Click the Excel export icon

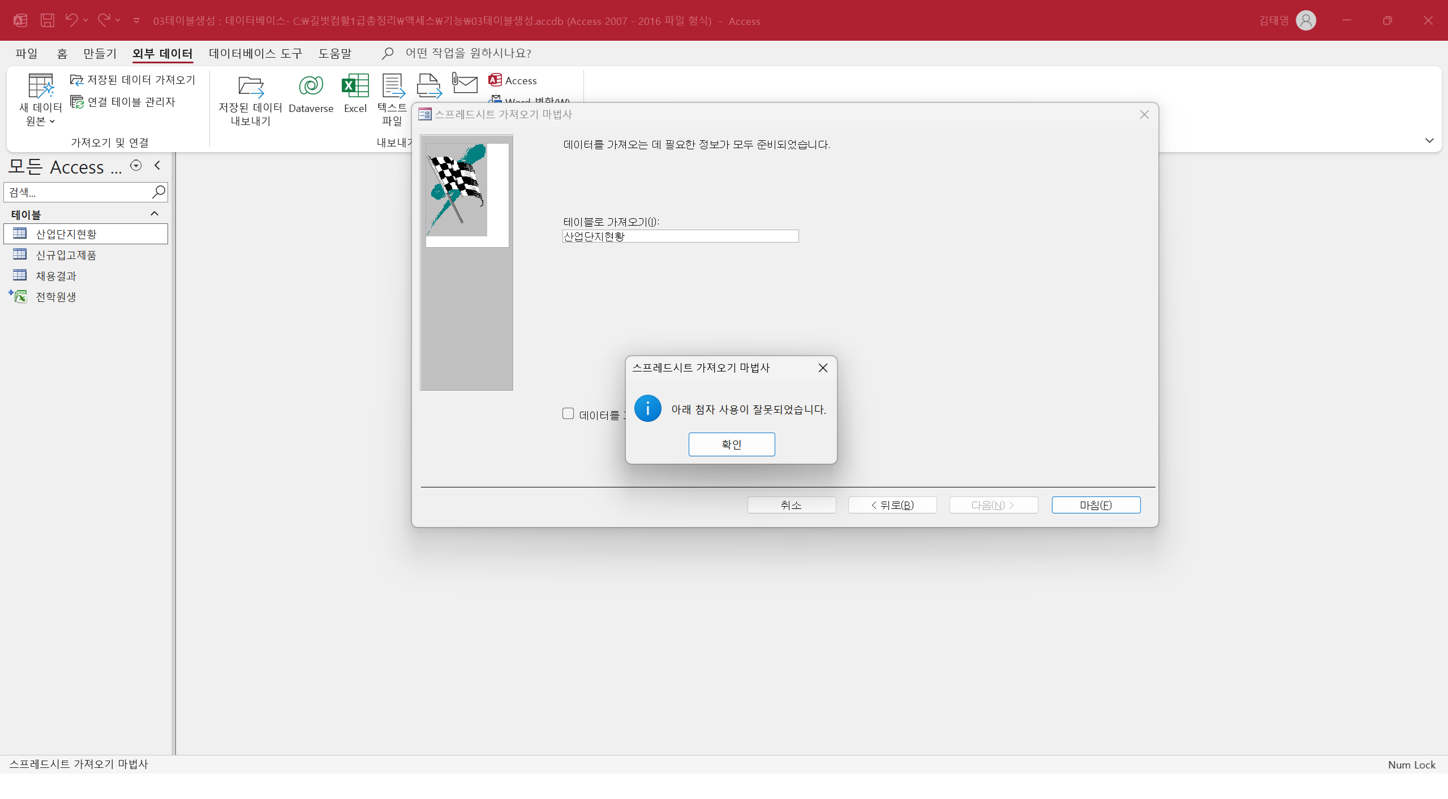click(355, 86)
